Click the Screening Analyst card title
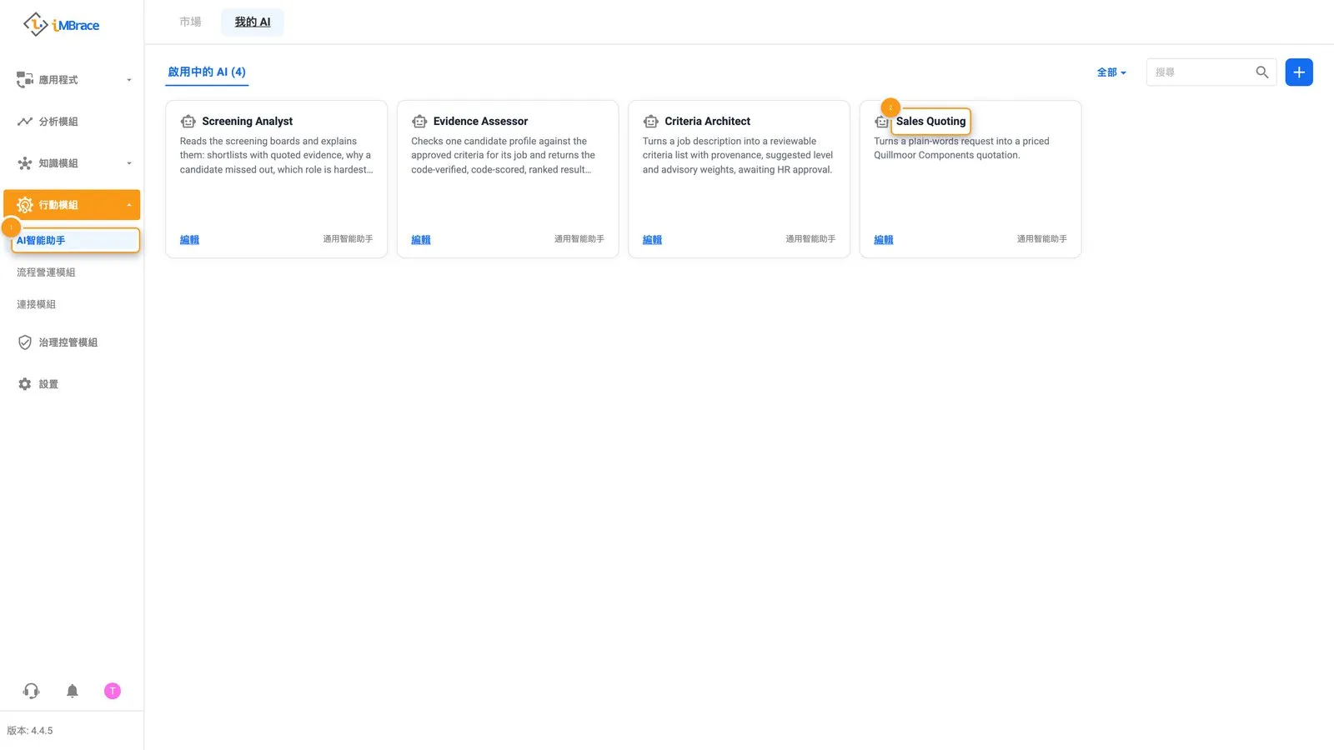1334x750 pixels. pyautogui.click(x=247, y=122)
